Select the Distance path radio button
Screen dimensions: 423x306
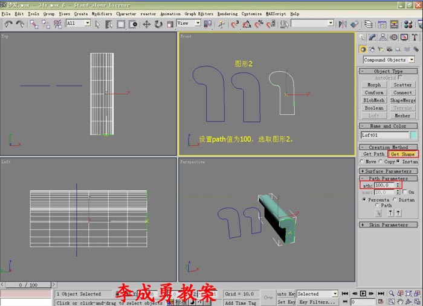pos(395,200)
